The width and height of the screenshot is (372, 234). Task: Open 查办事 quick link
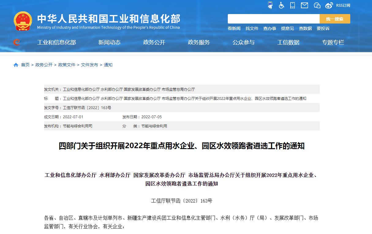270,28
